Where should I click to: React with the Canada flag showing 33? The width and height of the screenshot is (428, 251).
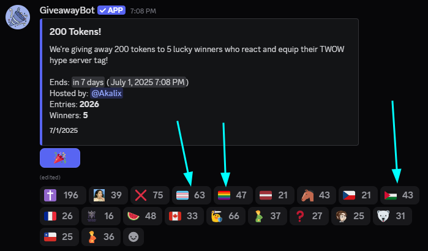184,216
